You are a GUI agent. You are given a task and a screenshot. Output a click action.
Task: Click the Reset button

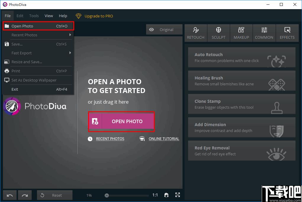pyautogui.click(x=55, y=195)
